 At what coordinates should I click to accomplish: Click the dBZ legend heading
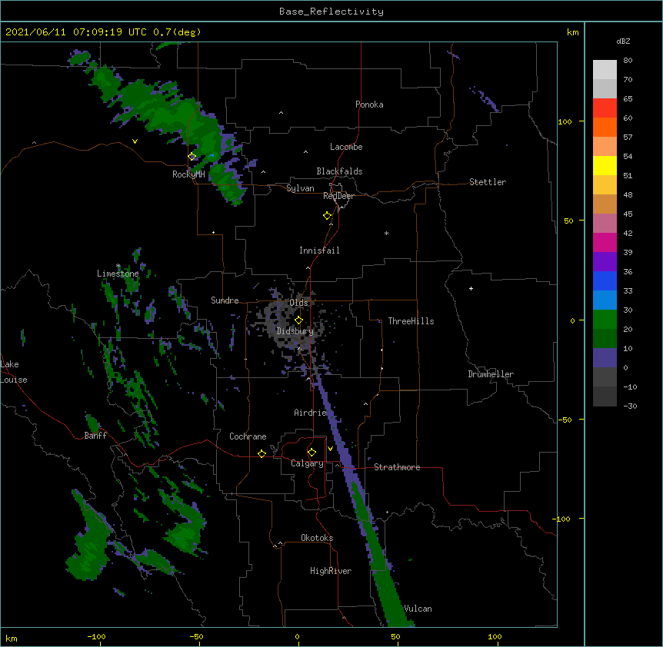coord(623,41)
